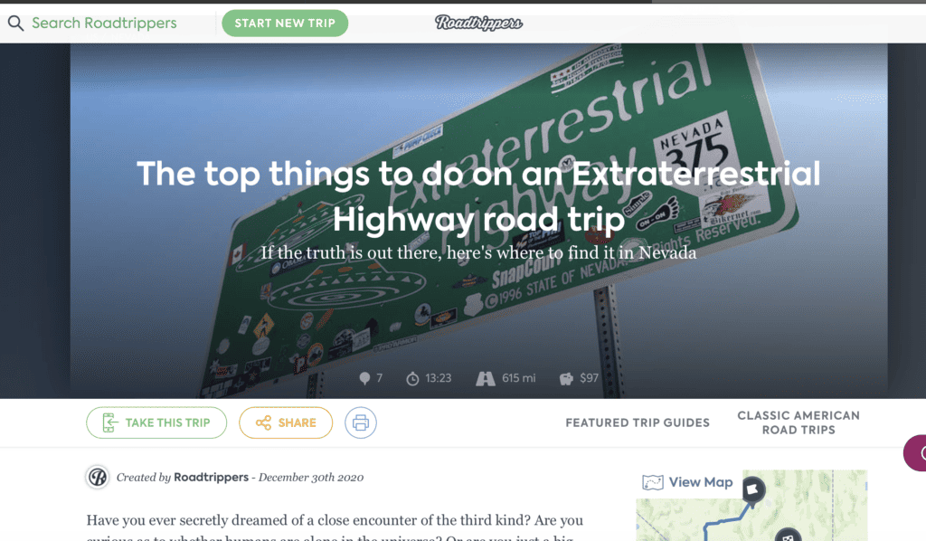Click the clock icon for 13:23 duration
The height and width of the screenshot is (541, 926).
tap(412, 378)
